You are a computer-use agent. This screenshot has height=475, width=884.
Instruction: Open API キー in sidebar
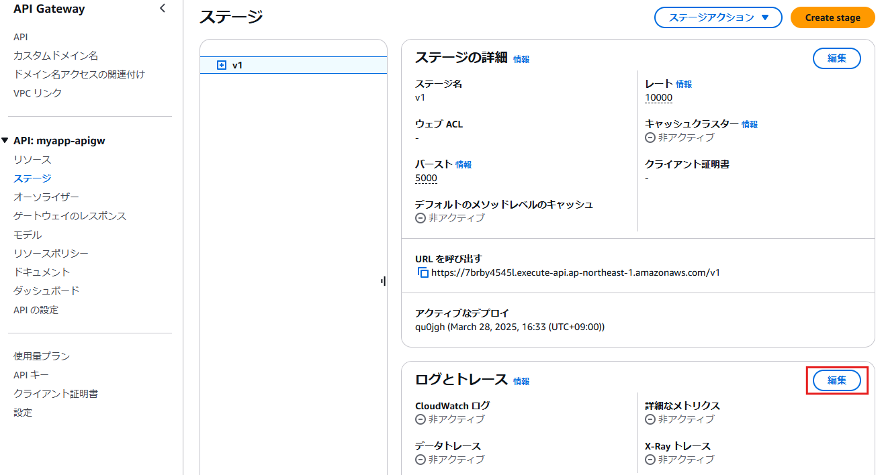pyautogui.click(x=31, y=375)
